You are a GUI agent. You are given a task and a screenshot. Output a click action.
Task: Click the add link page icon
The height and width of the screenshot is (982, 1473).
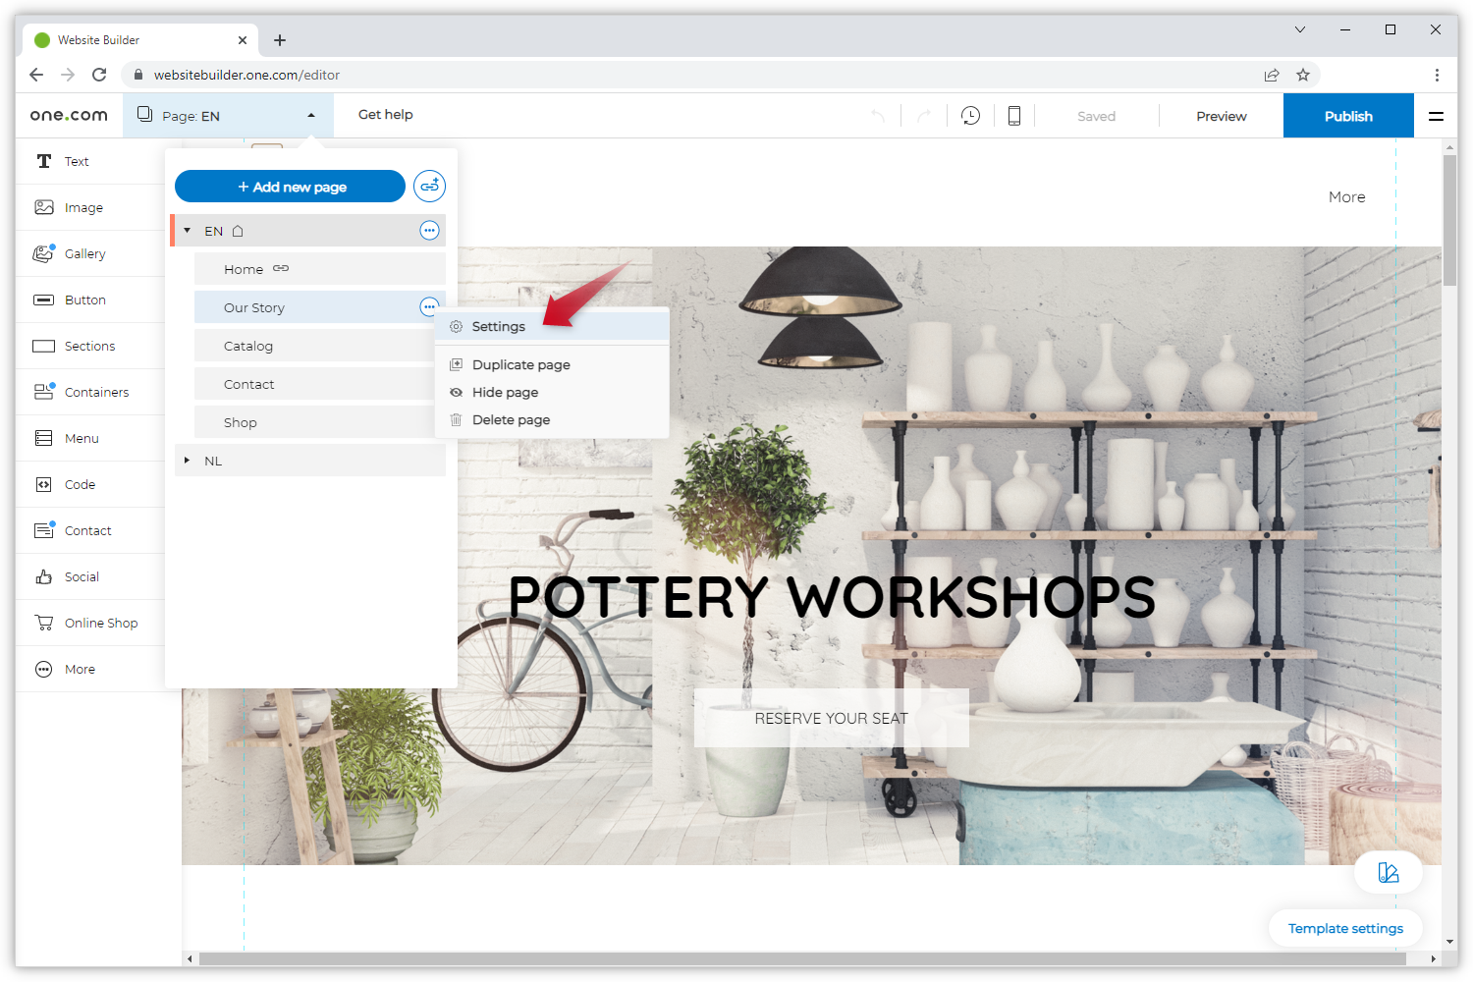pos(429,187)
